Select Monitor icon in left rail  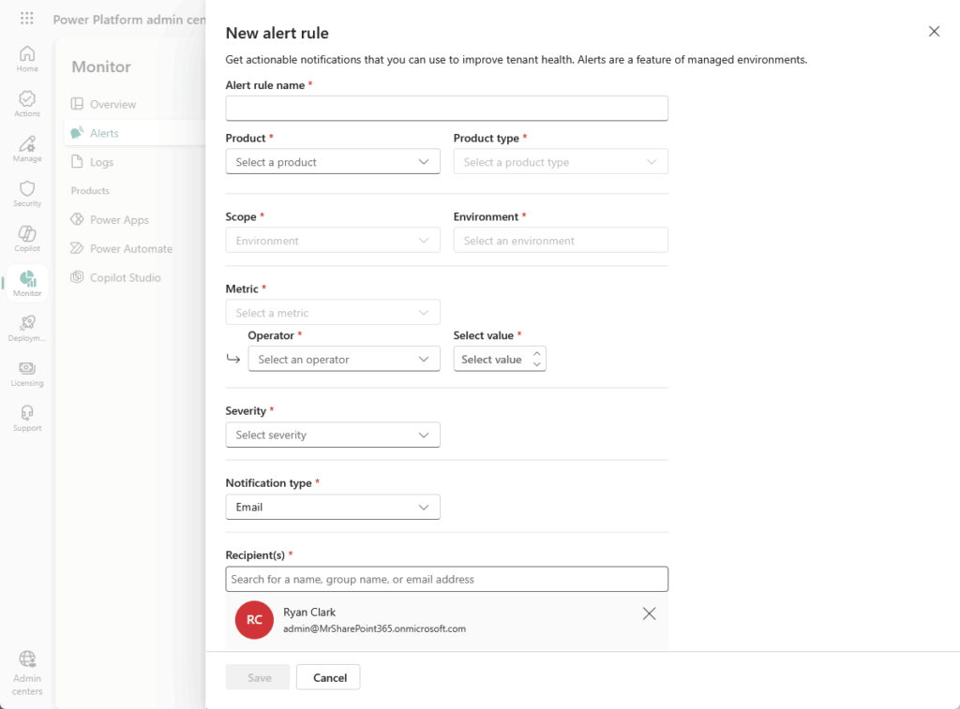(27, 279)
